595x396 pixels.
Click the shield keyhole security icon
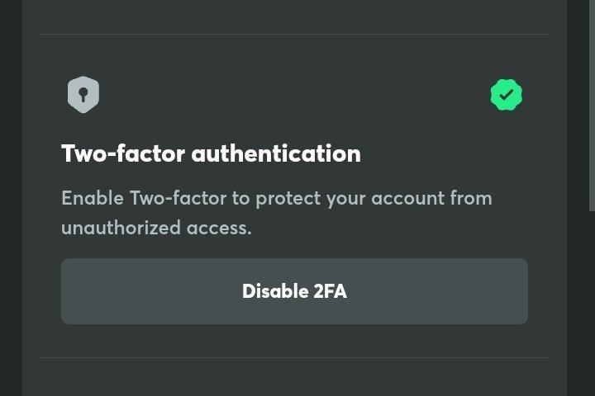click(x=83, y=95)
